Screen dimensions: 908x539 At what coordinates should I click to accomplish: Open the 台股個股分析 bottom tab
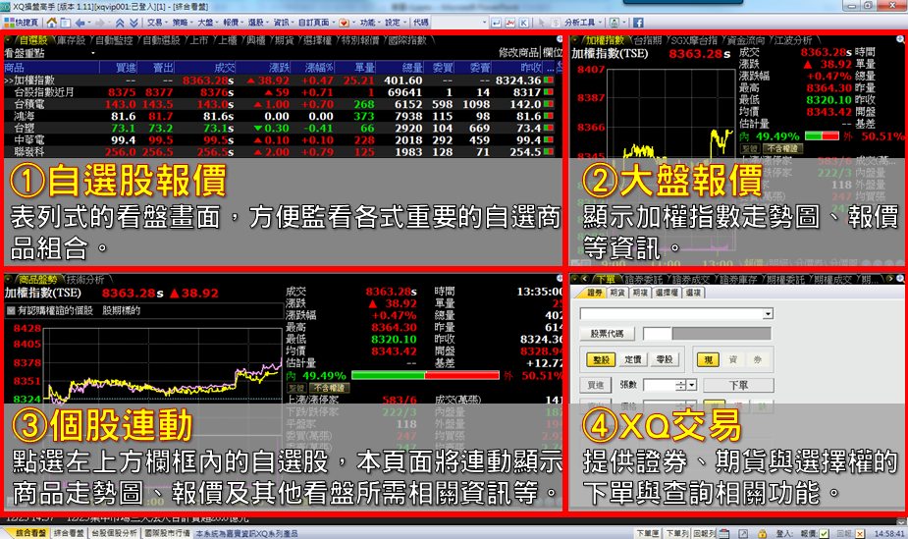click(114, 533)
